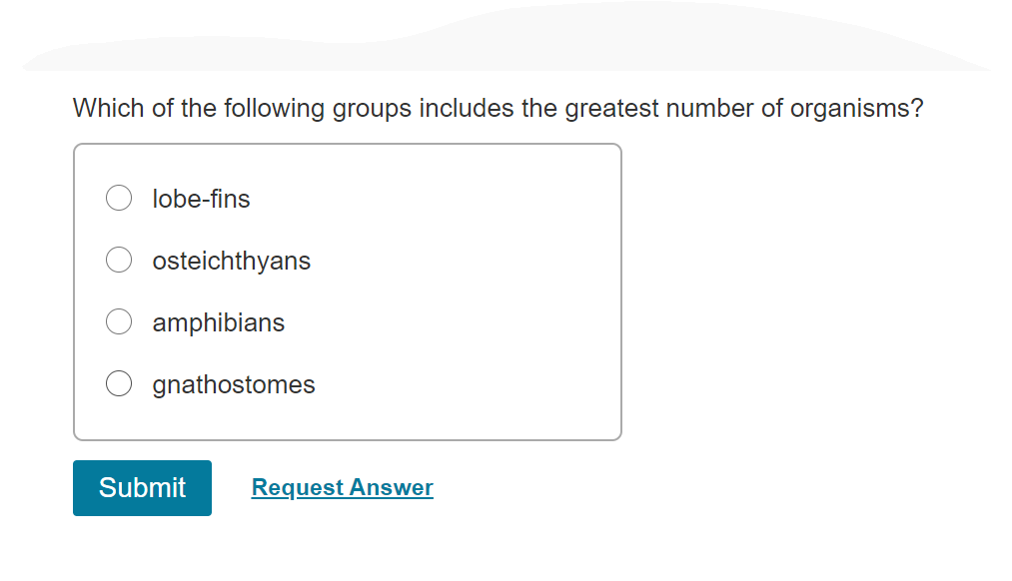Select the lobe-fins radio button
1012x581 pixels.
118,198
